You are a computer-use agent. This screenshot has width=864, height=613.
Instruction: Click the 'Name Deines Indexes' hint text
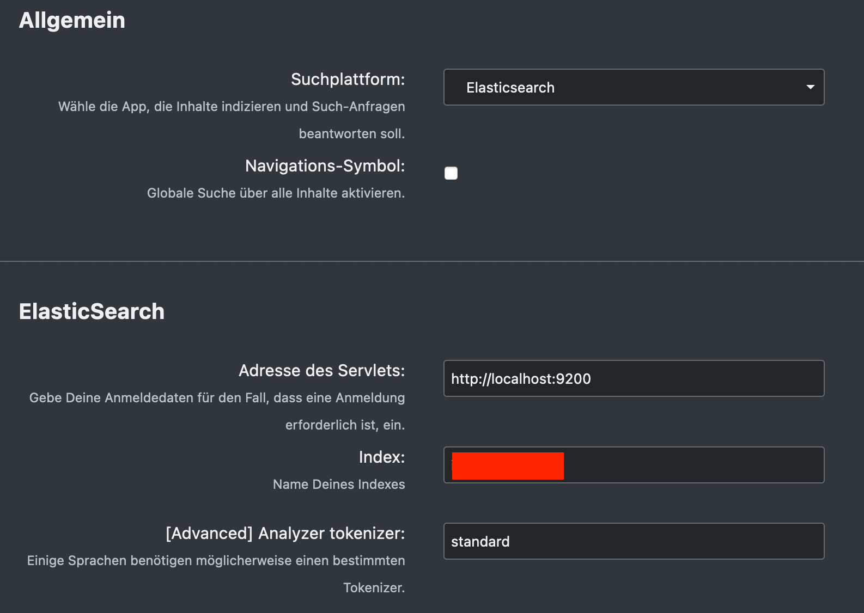coord(339,485)
